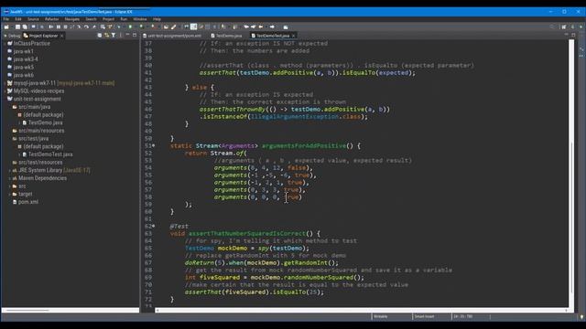The width and height of the screenshot is (586, 329).
Task: Open the Help menu
Action: [157, 19]
